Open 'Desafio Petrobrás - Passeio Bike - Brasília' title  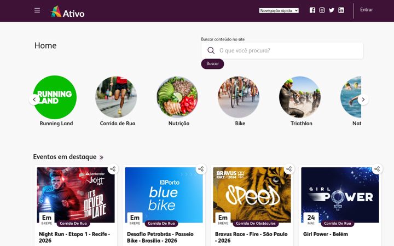(x=160, y=237)
